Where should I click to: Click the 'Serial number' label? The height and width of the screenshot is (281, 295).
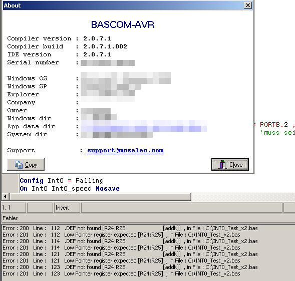(x=33, y=62)
